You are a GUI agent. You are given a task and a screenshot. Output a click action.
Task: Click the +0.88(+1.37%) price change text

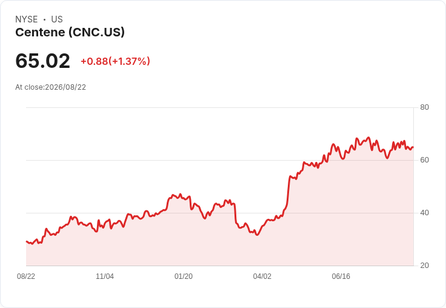pos(115,61)
